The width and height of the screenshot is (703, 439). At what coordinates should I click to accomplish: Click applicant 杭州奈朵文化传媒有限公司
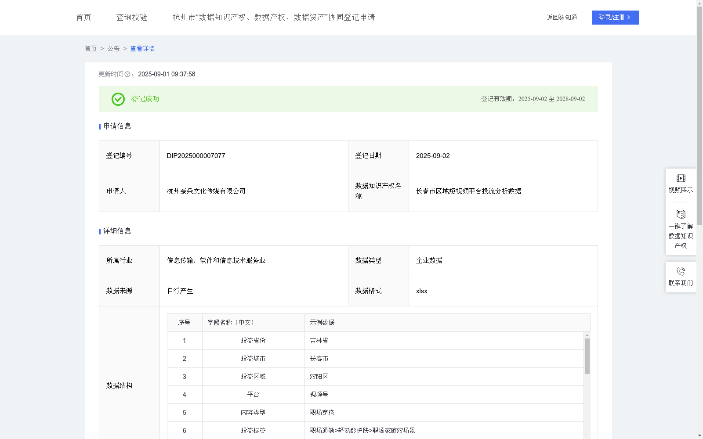tap(206, 191)
